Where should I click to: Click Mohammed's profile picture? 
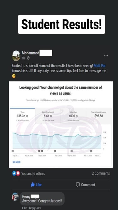16,56
